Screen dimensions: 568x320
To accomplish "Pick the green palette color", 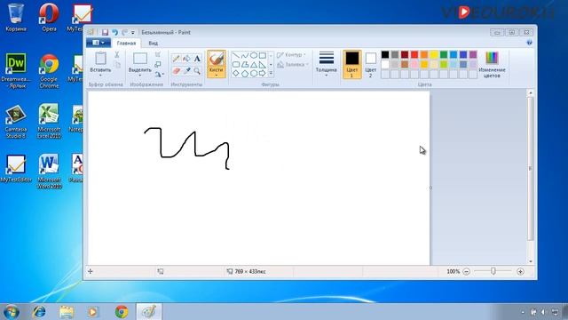I will 444,55.
